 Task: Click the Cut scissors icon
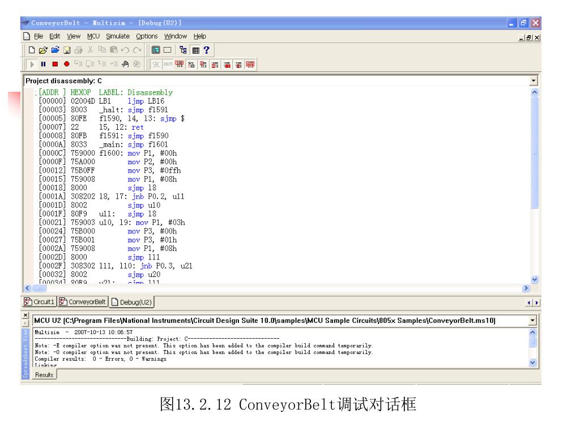click(90, 50)
